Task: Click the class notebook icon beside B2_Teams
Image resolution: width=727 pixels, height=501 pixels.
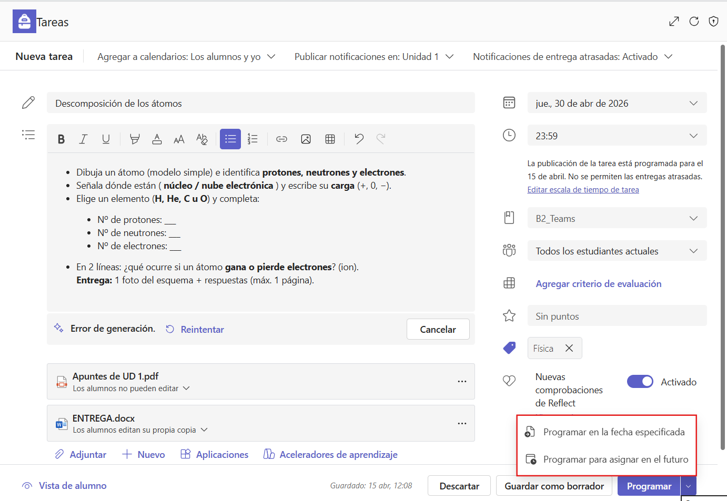Action: [x=509, y=218]
